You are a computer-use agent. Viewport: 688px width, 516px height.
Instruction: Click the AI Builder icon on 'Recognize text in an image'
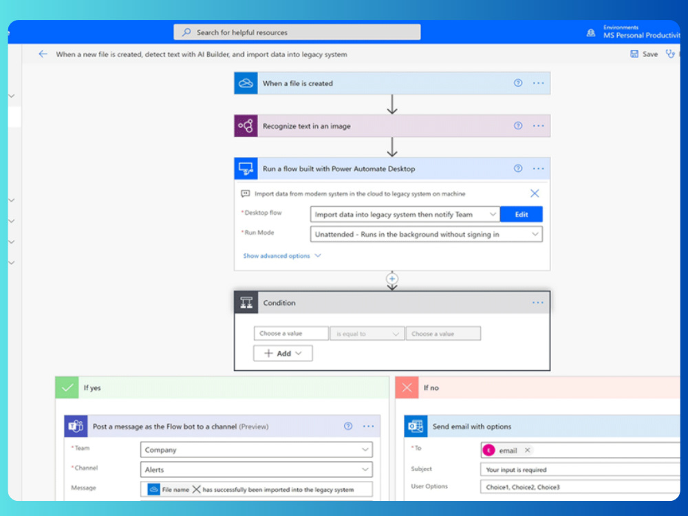246,126
